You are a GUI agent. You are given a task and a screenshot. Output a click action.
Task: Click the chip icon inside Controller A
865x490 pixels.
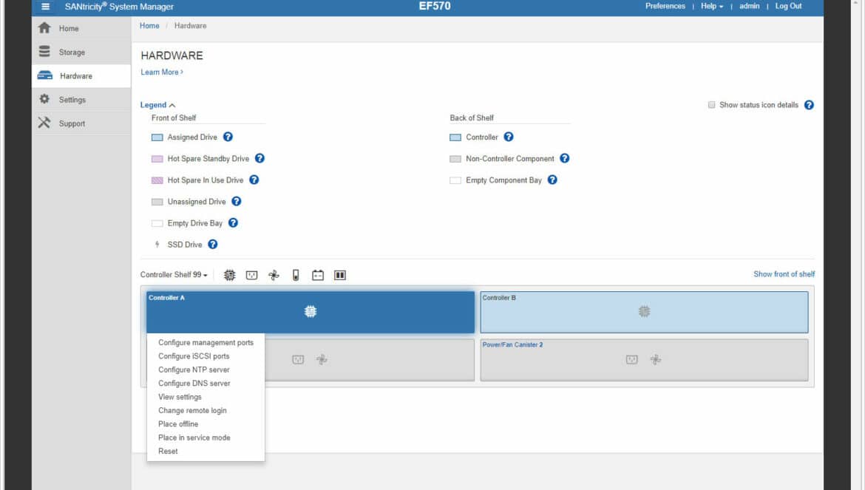point(311,311)
